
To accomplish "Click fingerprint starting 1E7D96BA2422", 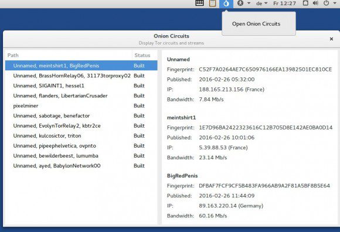I will click(266, 128).
